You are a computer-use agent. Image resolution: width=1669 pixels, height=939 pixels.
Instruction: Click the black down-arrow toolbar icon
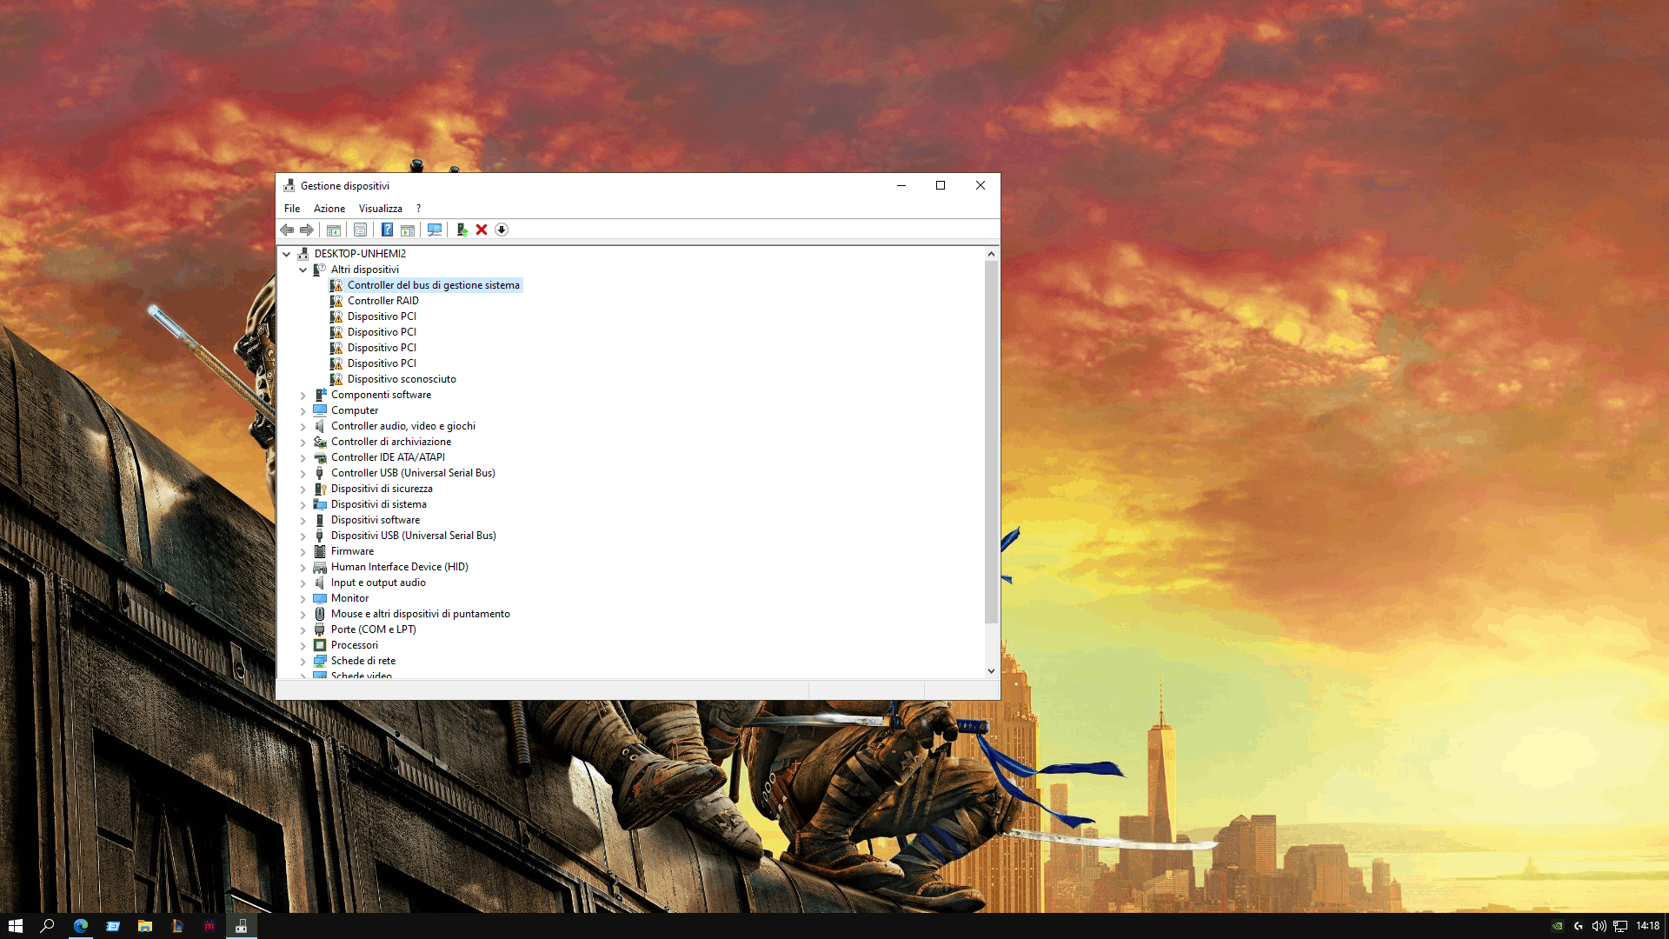[x=502, y=230]
